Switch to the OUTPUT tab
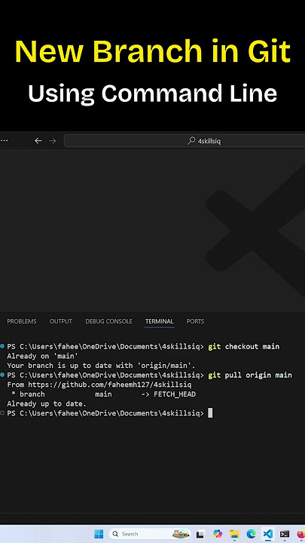The image size is (305, 543). click(61, 321)
